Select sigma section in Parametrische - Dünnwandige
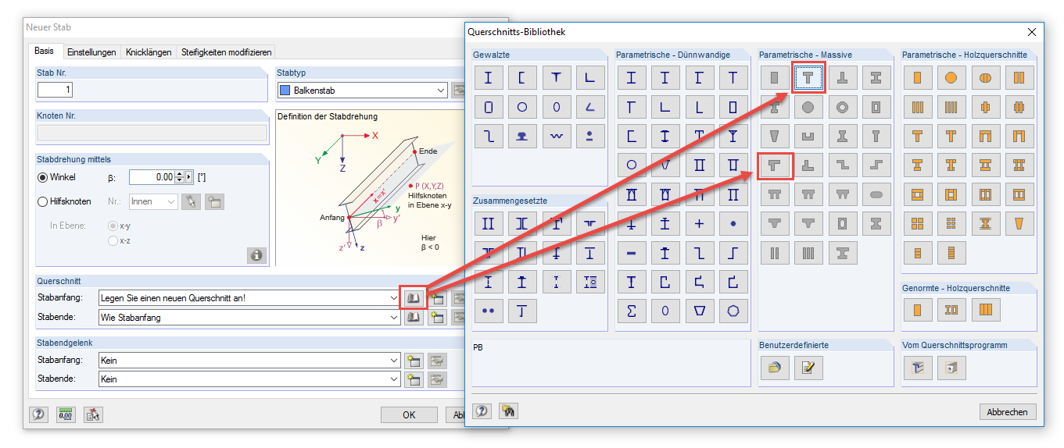Screen dimensions: 1064x448 pos(632,311)
